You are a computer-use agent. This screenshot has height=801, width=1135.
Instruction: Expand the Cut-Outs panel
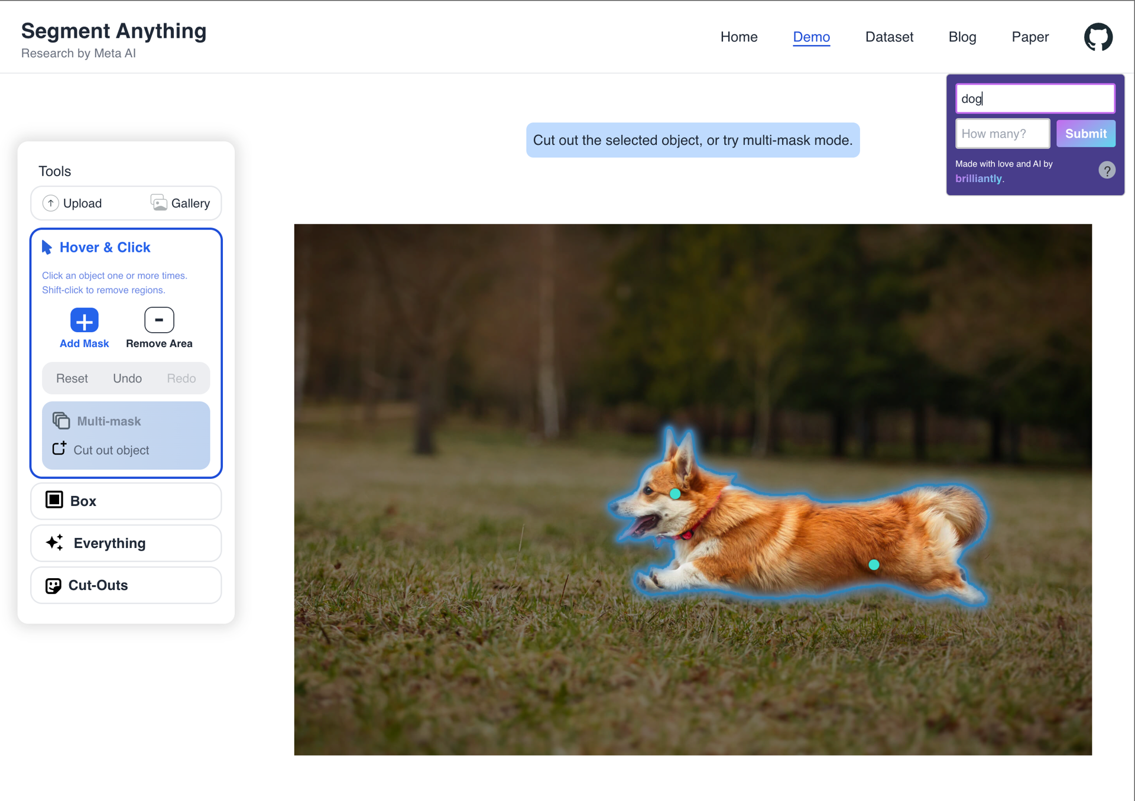tap(126, 585)
